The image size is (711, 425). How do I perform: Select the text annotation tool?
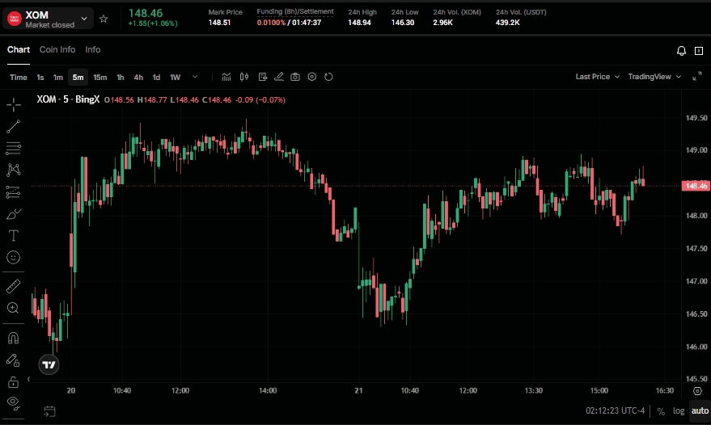tap(14, 235)
